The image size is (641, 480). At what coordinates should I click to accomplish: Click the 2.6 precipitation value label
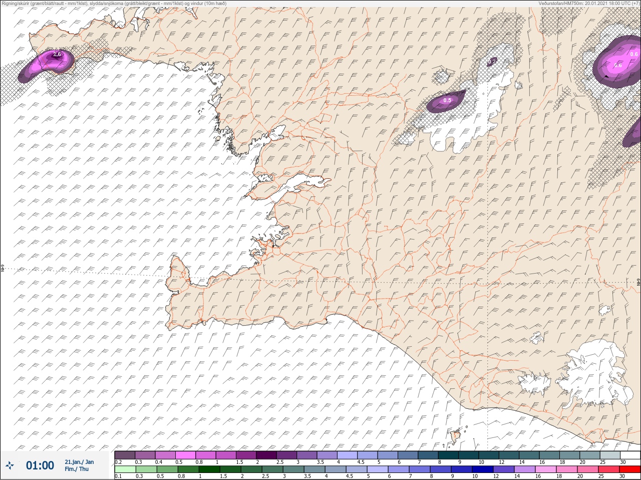[57, 54]
